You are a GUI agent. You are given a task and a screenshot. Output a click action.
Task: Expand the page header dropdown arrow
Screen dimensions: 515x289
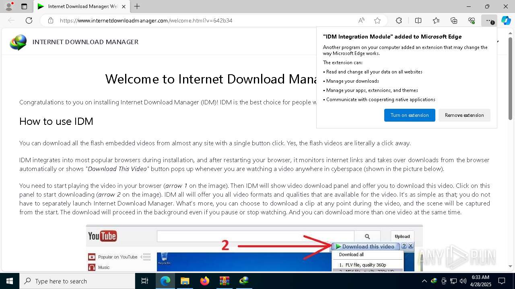point(498,42)
